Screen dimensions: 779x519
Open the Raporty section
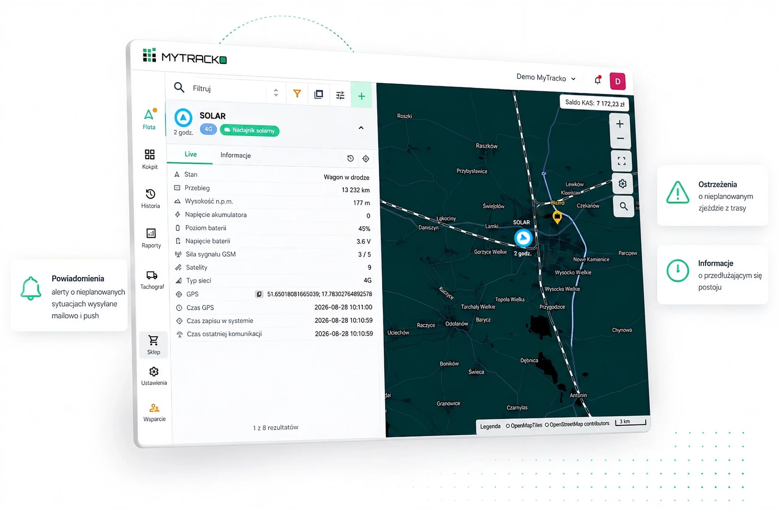[151, 238]
